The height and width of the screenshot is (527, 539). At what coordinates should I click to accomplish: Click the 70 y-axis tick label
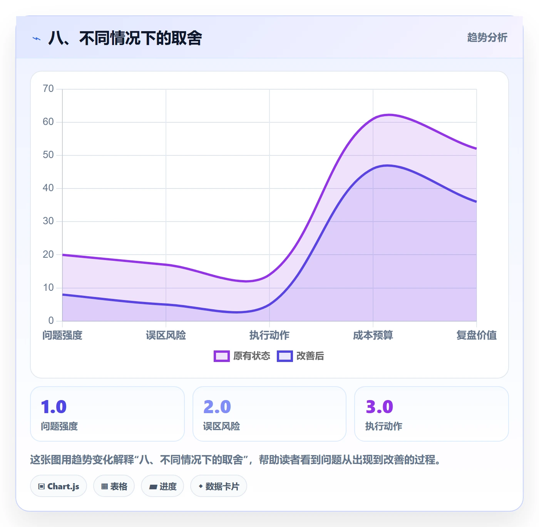[48, 89]
